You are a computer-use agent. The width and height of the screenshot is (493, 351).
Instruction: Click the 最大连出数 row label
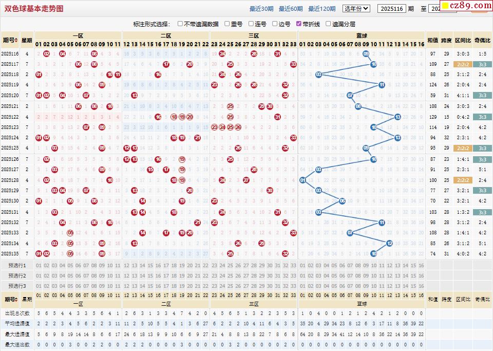[17, 345]
